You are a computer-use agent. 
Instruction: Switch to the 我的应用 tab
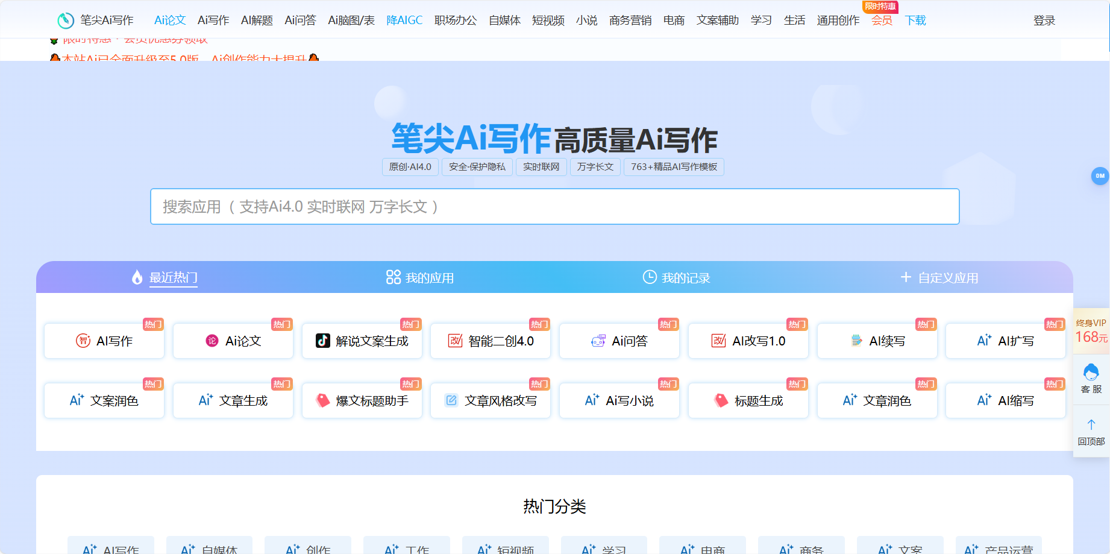[420, 277]
